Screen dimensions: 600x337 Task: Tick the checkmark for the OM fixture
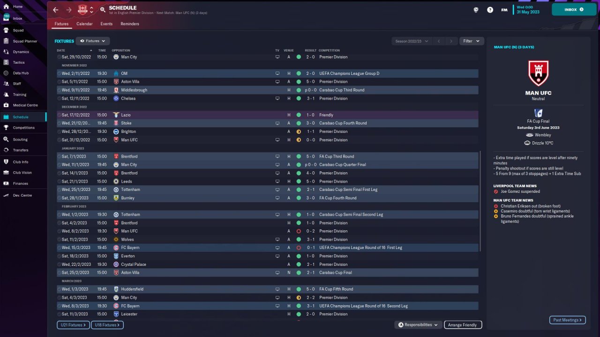pyautogui.click(x=60, y=73)
